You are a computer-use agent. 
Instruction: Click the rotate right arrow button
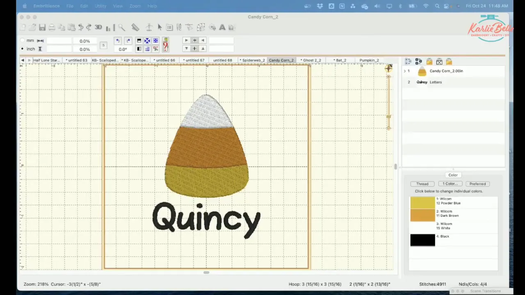[x=128, y=41]
